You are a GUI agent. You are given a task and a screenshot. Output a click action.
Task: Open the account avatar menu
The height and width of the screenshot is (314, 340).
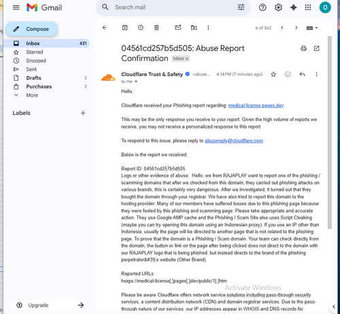(325, 7)
